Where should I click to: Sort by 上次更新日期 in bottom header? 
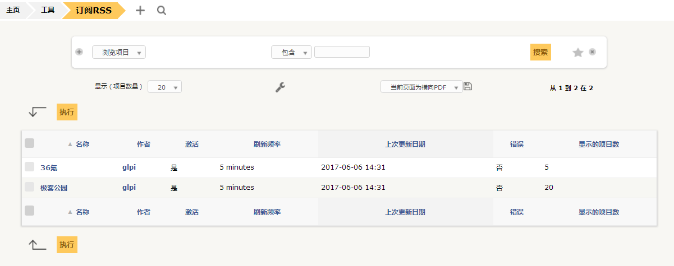[405, 212]
